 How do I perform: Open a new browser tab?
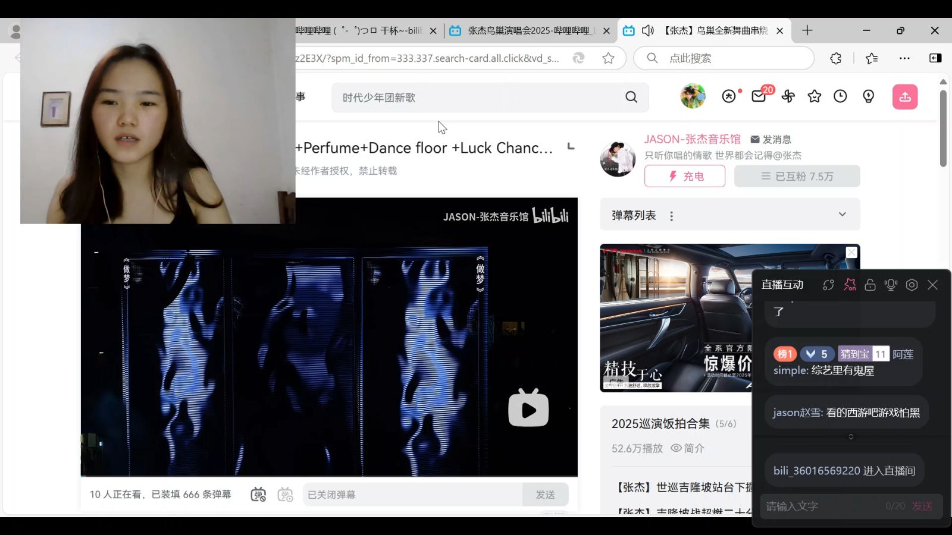[807, 30]
